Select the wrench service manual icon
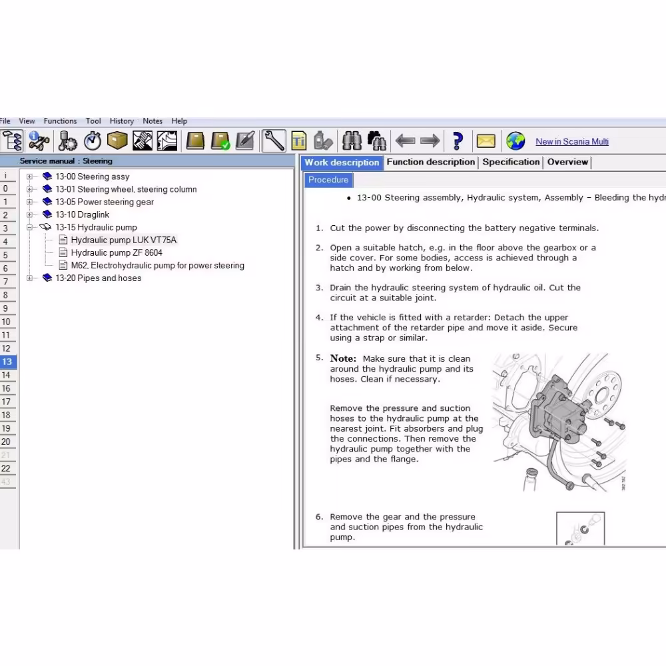Screen dimensions: 666x666 (274, 141)
